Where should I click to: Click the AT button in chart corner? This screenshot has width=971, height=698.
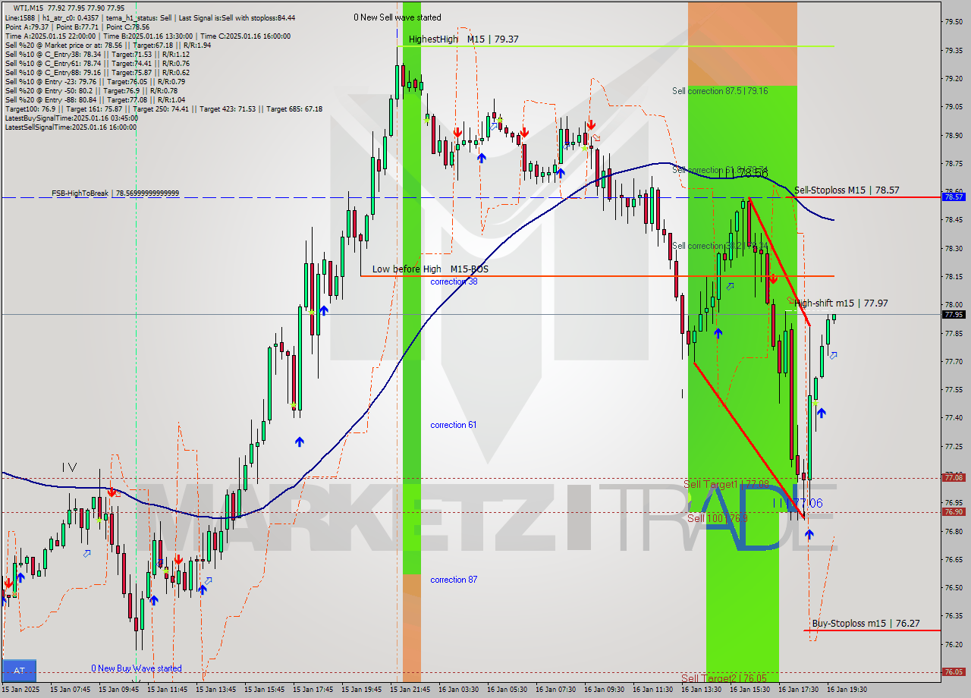[x=19, y=671]
